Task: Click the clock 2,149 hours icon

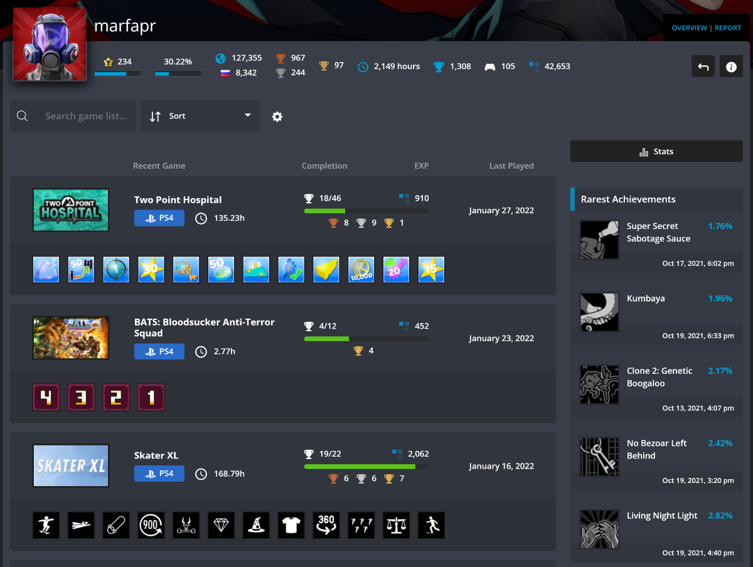Action: [363, 66]
